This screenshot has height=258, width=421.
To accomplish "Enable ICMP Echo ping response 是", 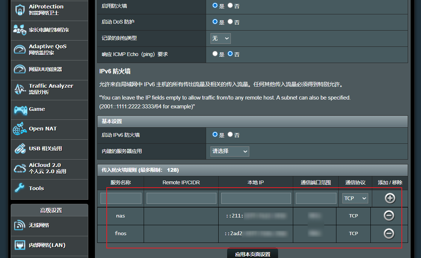I will tap(215, 54).
